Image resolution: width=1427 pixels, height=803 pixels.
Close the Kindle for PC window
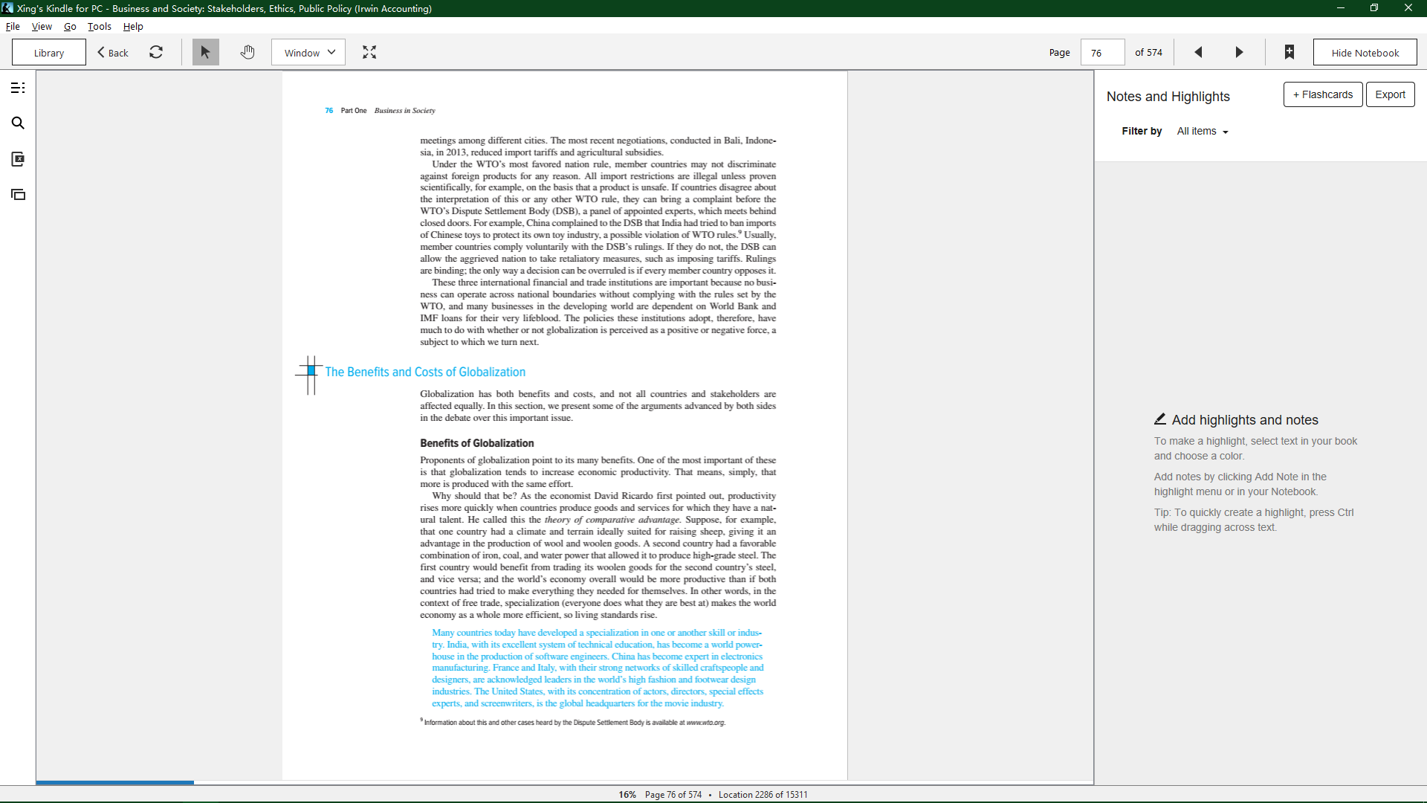[x=1408, y=8]
